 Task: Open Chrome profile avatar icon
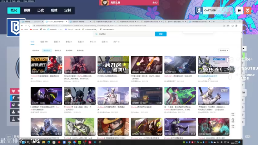point(236,26)
